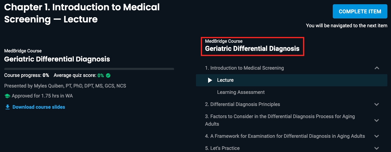
Task: Click the course progress bar
Action: [89, 69]
